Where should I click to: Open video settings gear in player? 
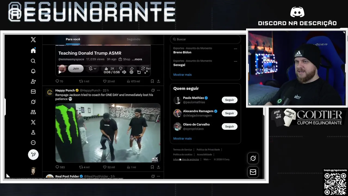point(132,72)
